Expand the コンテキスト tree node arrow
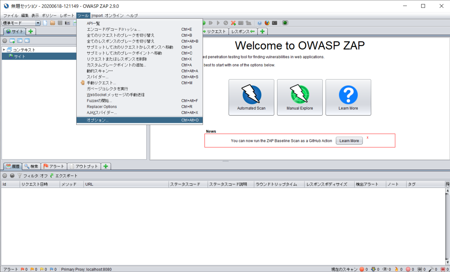Image resolution: width=450 pixels, height=272 pixels. coord(4,50)
